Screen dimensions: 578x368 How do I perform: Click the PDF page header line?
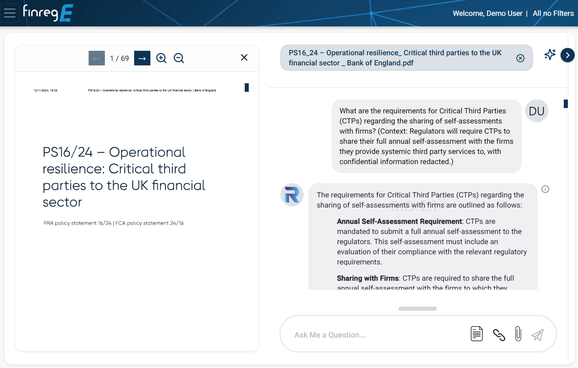[x=152, y=90]
